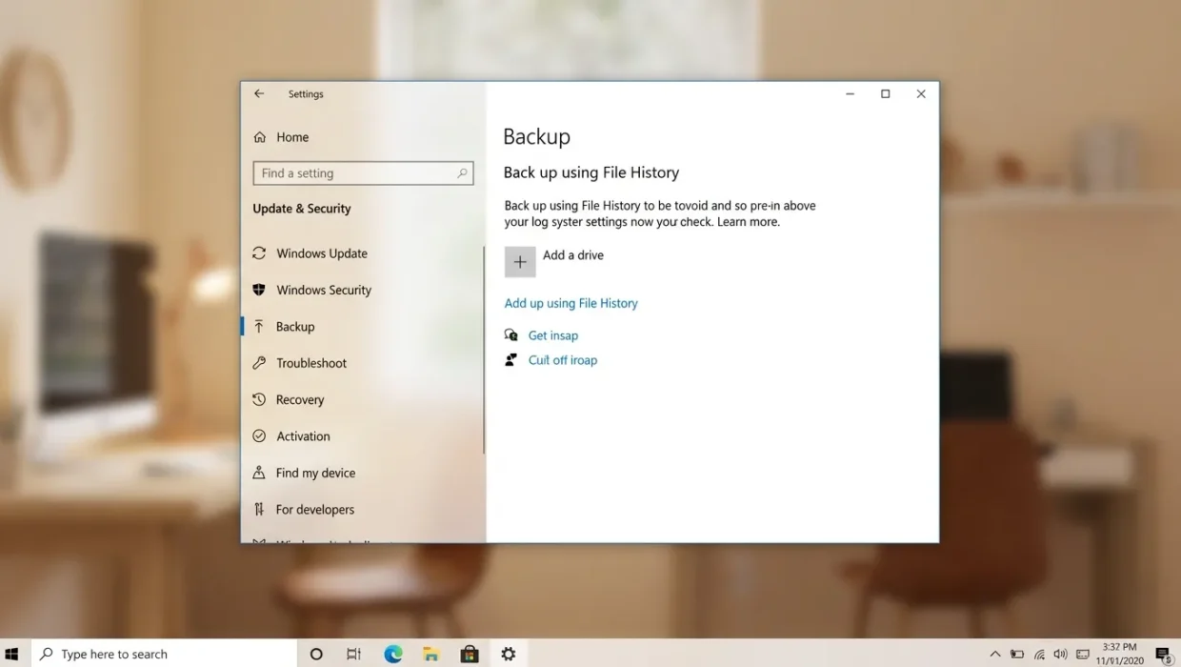Image resolution: width=1181 pixels, height=667 pixels.
Task: Open the Windows Start menu
Action: 12,654
